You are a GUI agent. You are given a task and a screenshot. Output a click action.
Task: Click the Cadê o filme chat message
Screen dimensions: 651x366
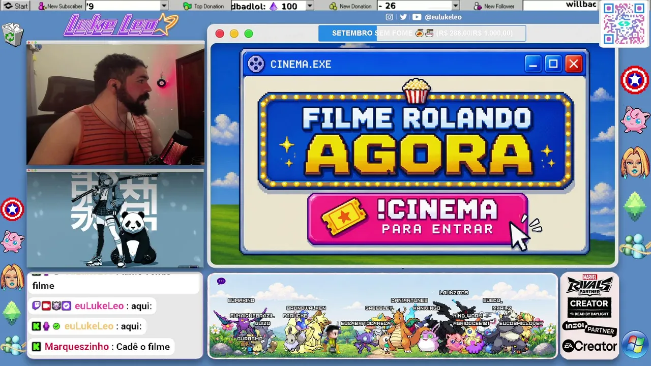143,347
